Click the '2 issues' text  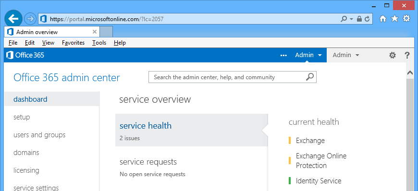(130, 138)
